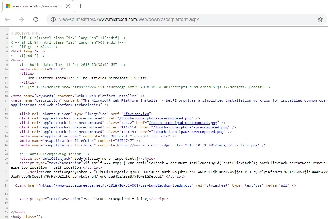Open the /favicon.ico link
Image resolution: width=328 pixels, height=219 pixels.
(137, 114)
